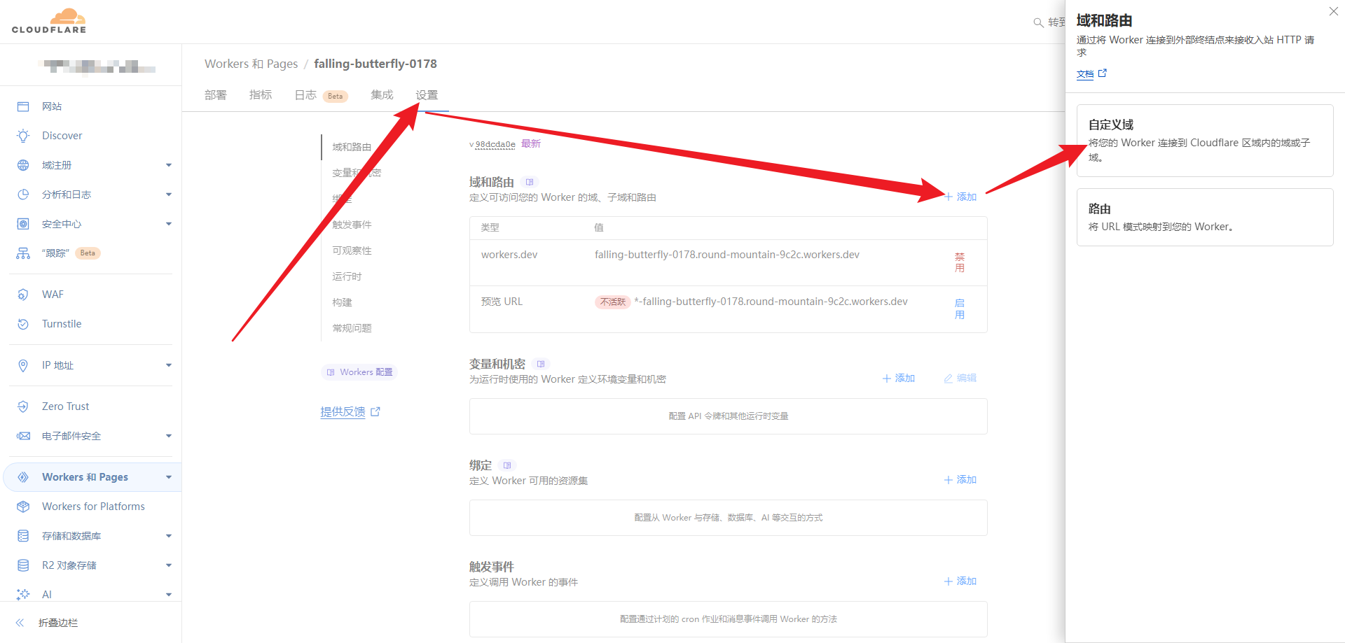The height and width of the screenshot is (643, 1345).
Task: Expand the 安全中心 dropdown arrow
Action: point(168,224)
